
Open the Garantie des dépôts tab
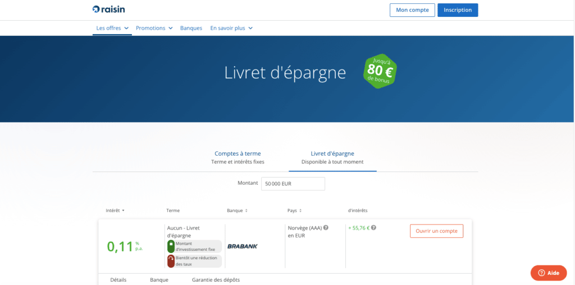(x=216, y=280)
